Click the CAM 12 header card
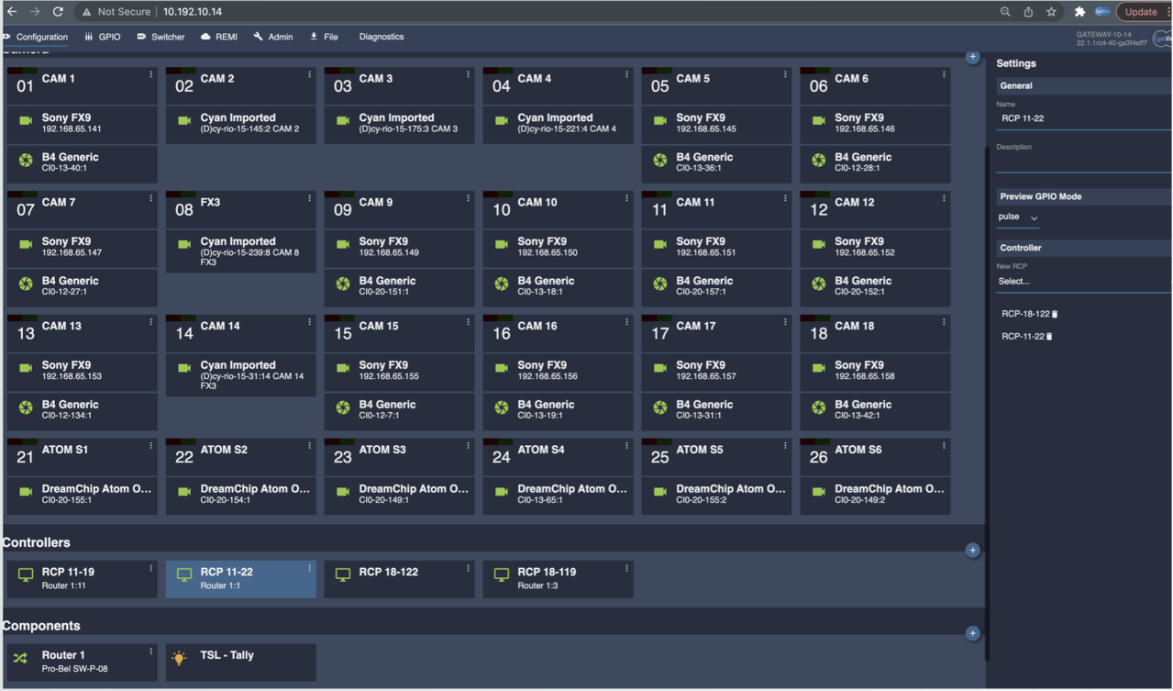 (x=876, y=210)
